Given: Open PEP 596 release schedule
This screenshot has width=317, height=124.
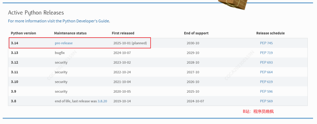Looking at the screenshot, I should click(266, 91).
